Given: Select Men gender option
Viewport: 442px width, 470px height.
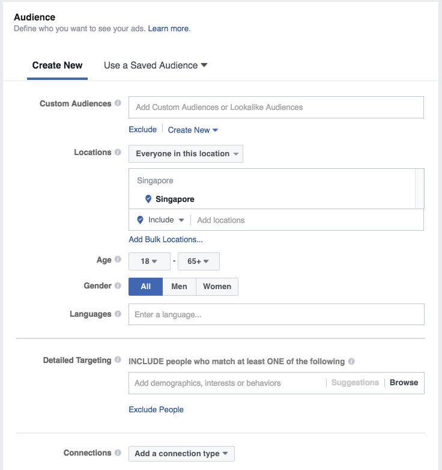Looking at the screenshot, I should 179,287.
